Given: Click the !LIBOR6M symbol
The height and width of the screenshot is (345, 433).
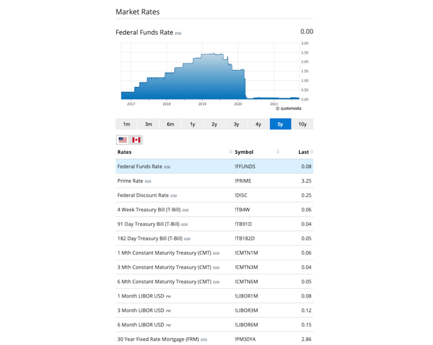Looking at the screenshot, I should coord(247,325).
